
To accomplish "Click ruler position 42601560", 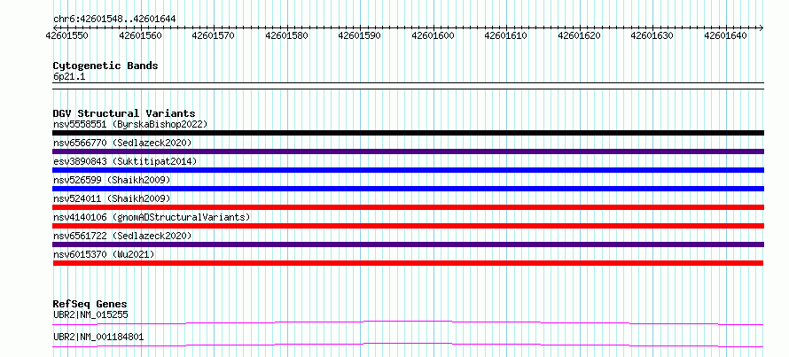I will [140, 35].
